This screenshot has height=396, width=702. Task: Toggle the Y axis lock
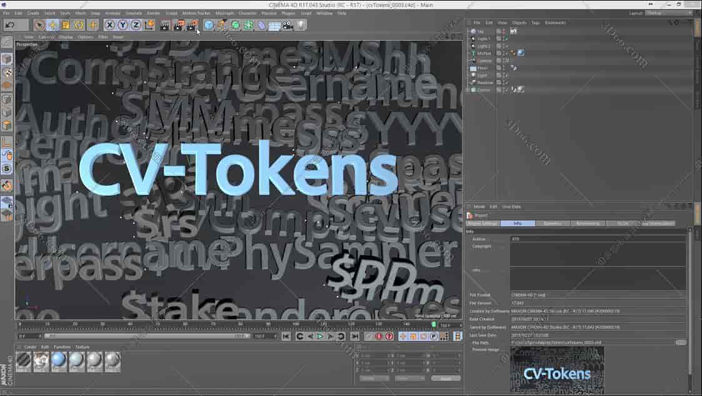[121, 25]
